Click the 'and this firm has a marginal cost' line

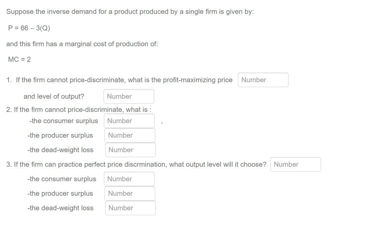[82, 44]
